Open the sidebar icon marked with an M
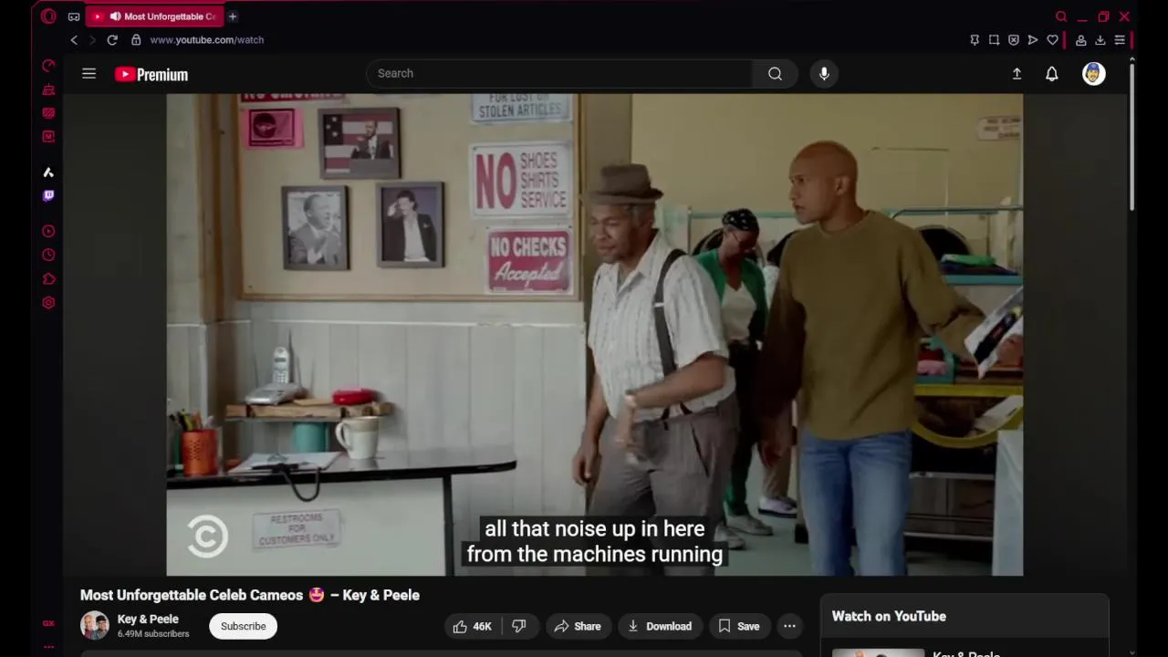This screenshot has width=1168, height=657. click(48, 136)
